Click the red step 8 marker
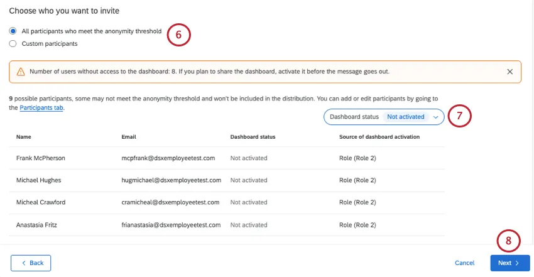 coord(509,241)
